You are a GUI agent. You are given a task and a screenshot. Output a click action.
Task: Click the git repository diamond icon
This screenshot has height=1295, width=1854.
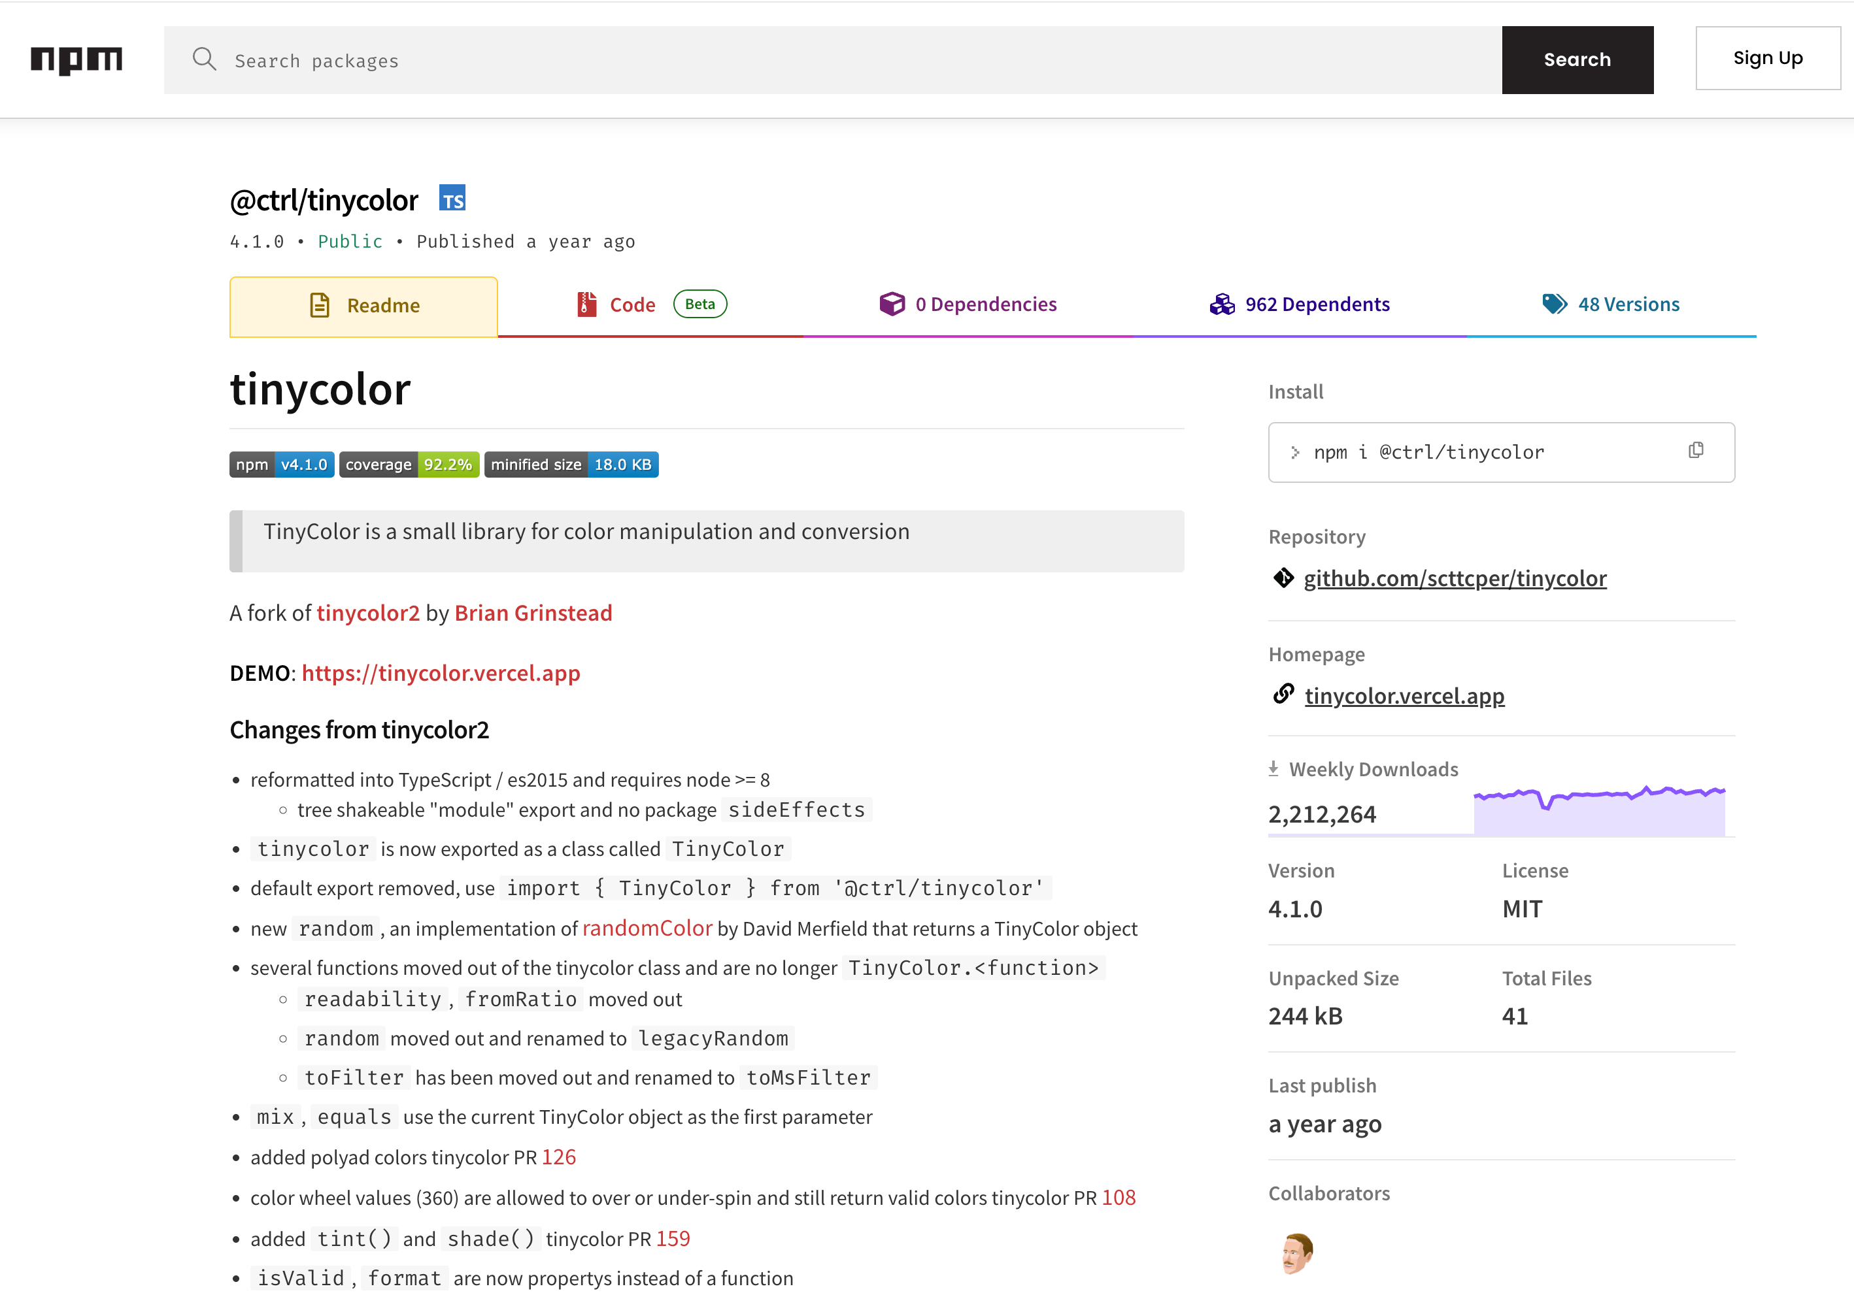1283,578
